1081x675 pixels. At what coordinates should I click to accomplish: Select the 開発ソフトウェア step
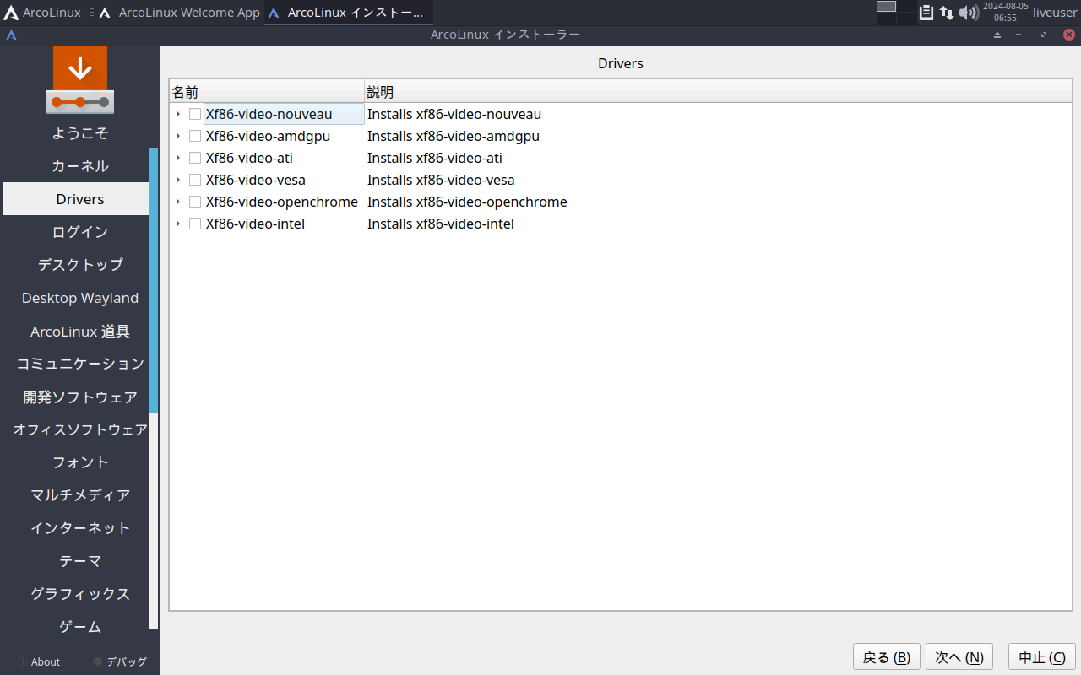(x=80, y=397)
